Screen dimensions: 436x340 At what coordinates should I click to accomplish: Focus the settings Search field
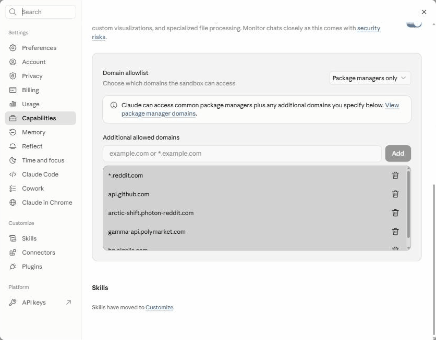coord(41,12)
